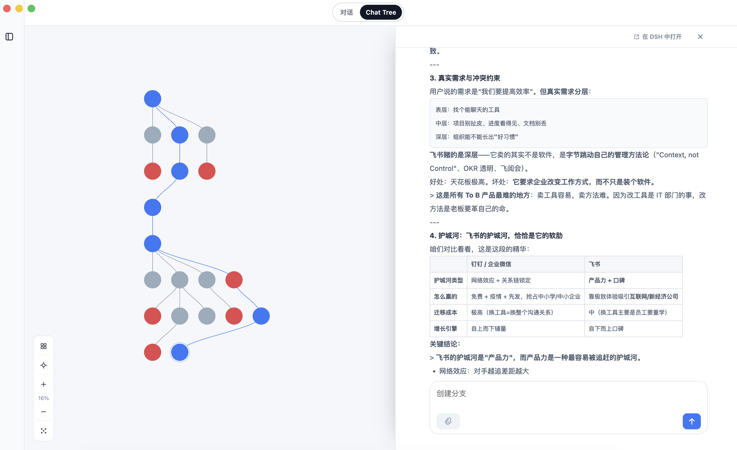Select the red node parenting the rightmost blue node
The height and width of the screenshot is (450, 737).
(x=234, y=280)
